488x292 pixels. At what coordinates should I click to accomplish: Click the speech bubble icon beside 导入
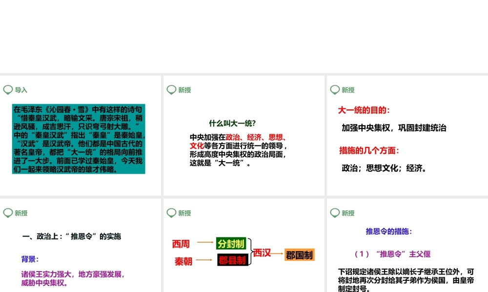(8, 90)
